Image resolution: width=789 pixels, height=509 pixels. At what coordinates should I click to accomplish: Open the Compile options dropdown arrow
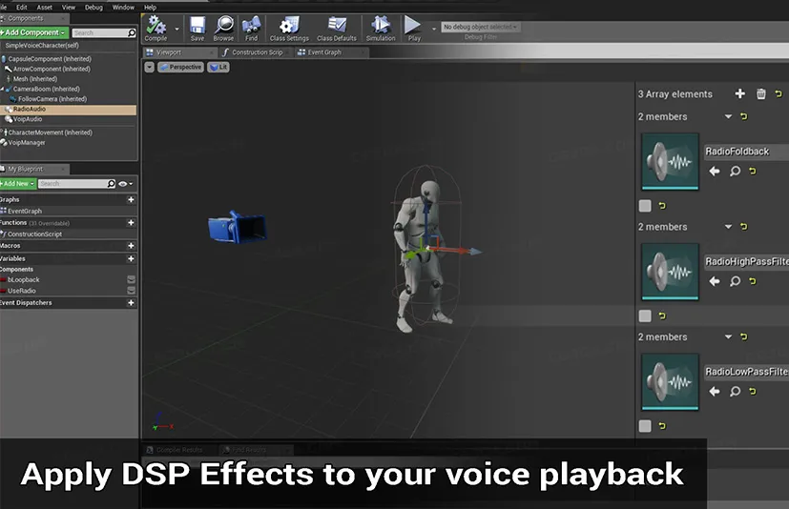(x=176, y=30)
